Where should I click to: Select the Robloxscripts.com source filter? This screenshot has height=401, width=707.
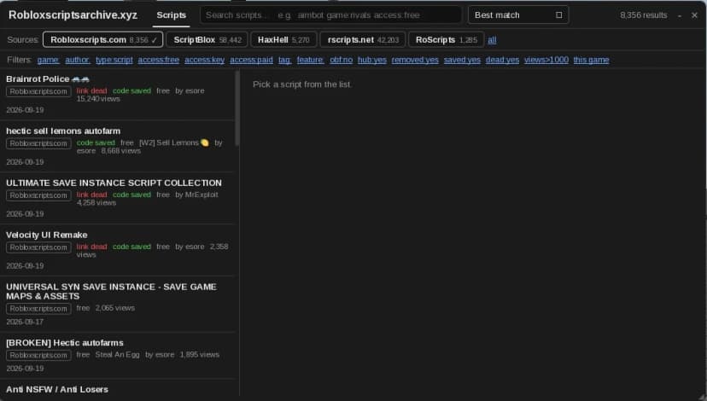[x=102, y=39]
